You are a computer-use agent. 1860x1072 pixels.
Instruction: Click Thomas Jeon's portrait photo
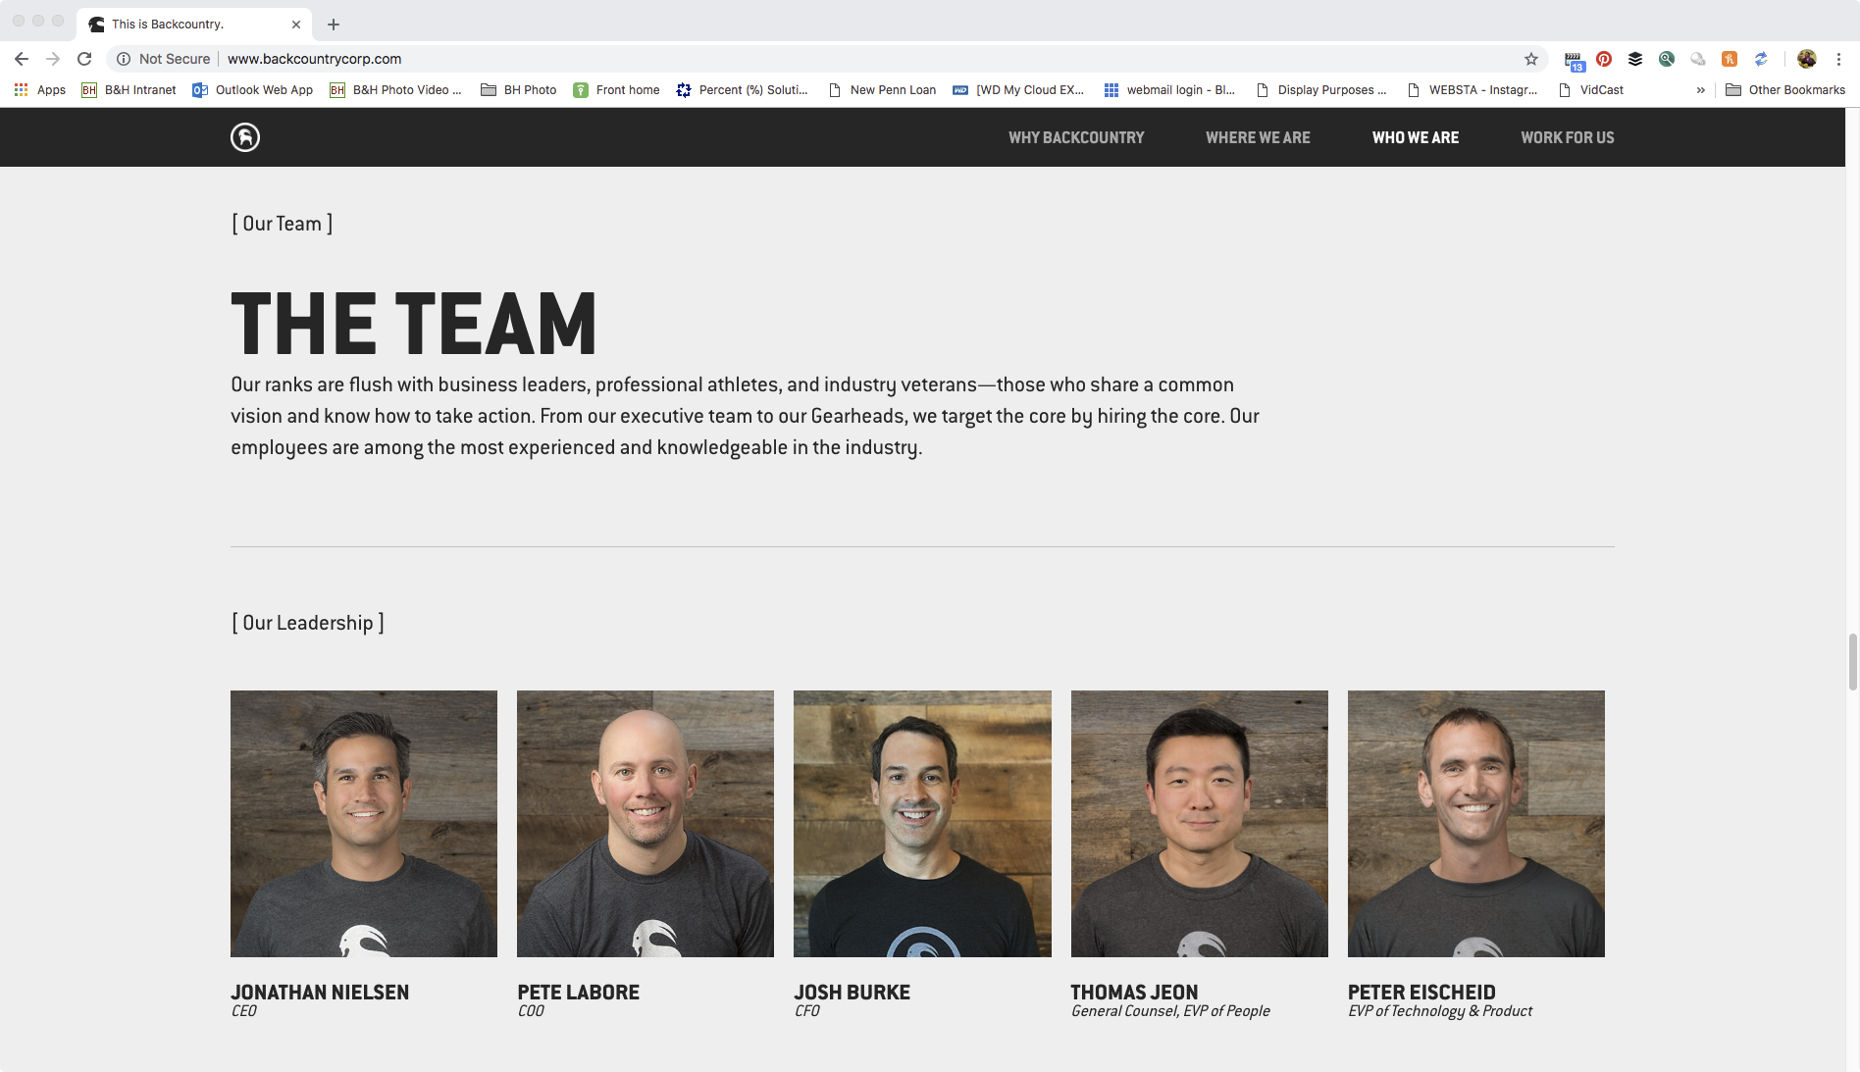[1200, 824]
